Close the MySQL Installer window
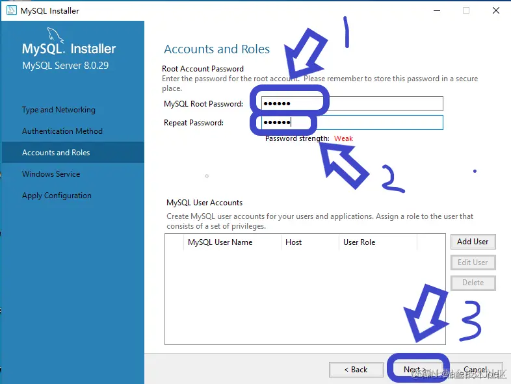The height and width of the screenshot is (384, 511). tap(496, 10)
